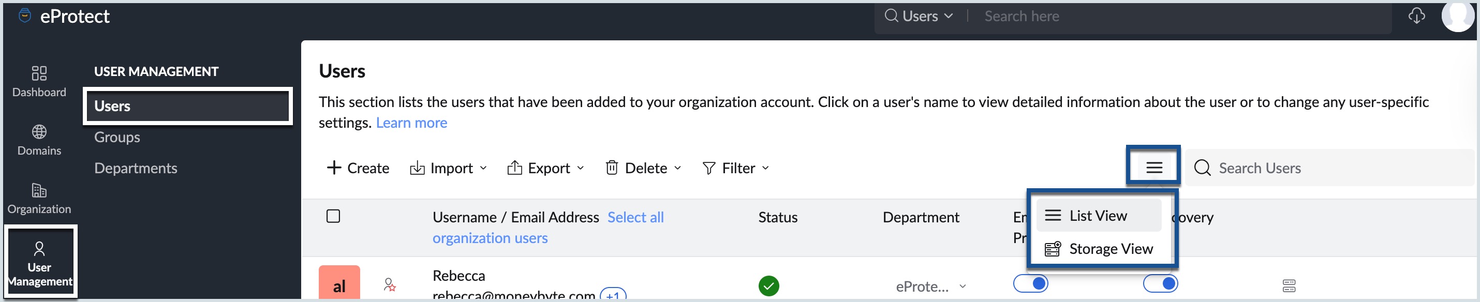This screenshot has width=1480, height=302.
Task: Select List View from the menu
Action: click(x=1098, y=216)
